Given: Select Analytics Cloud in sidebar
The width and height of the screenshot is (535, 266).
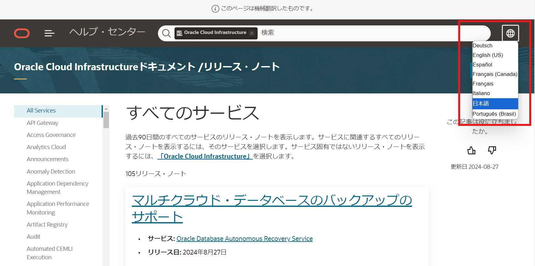Looking at the screenshot, I should [x=46, y=147].
